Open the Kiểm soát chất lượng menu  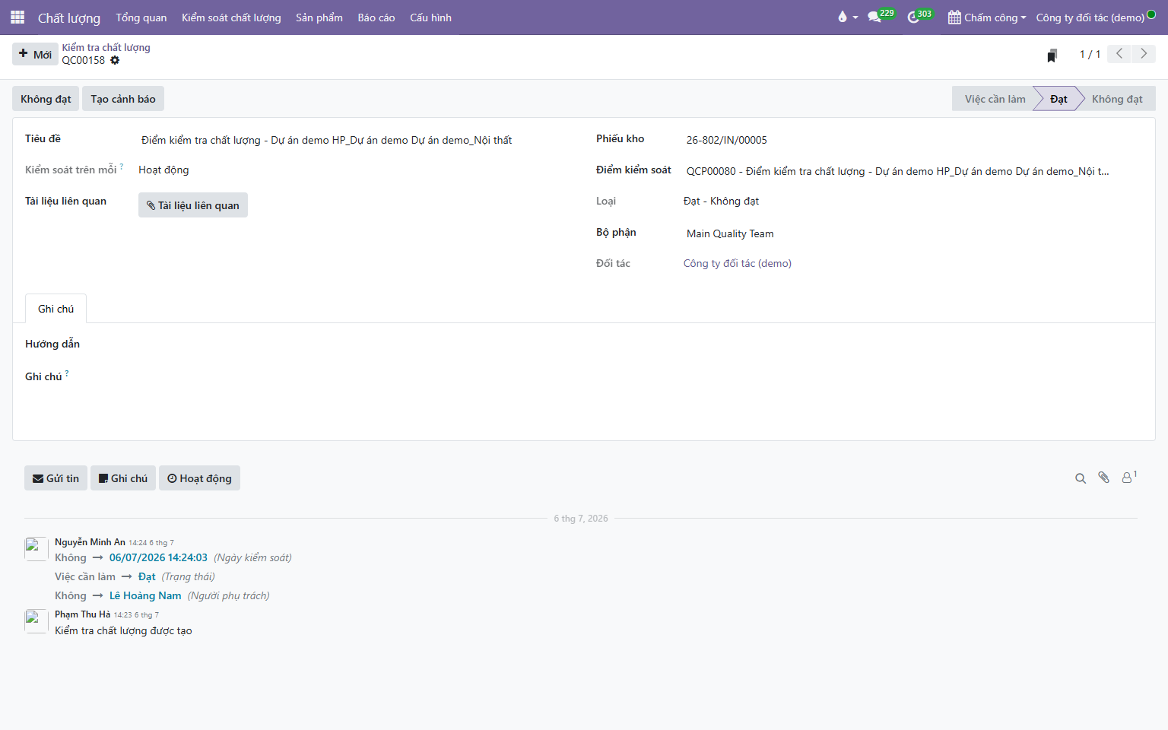tap(231, 17)
